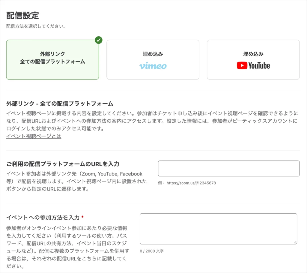The width and height of the screenshot is (307, 273).
Task: Open the イベント視聴ページとは link
Action: [34, 136]
